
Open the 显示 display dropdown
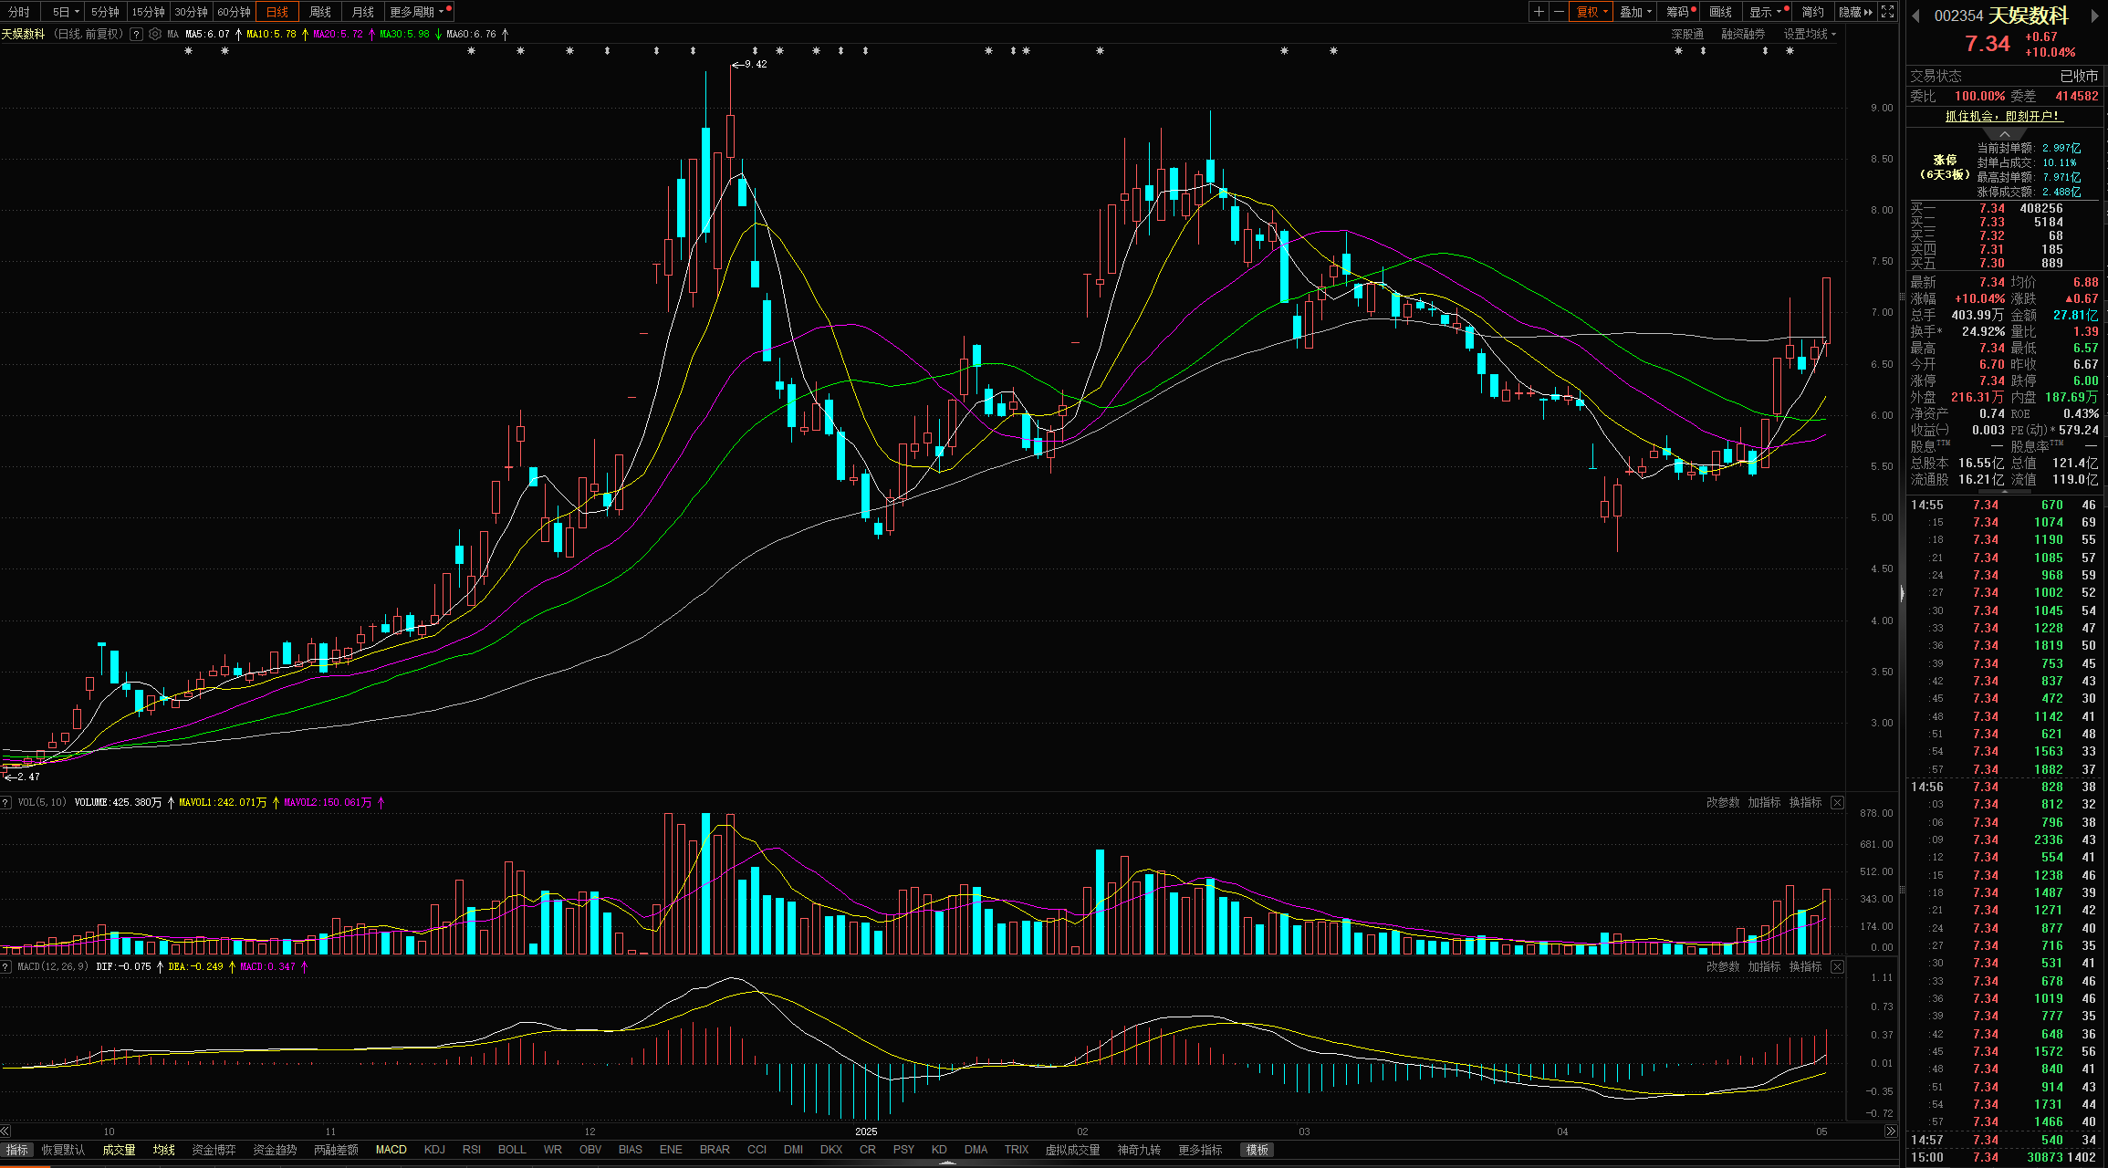click(x=1766, y=12)
